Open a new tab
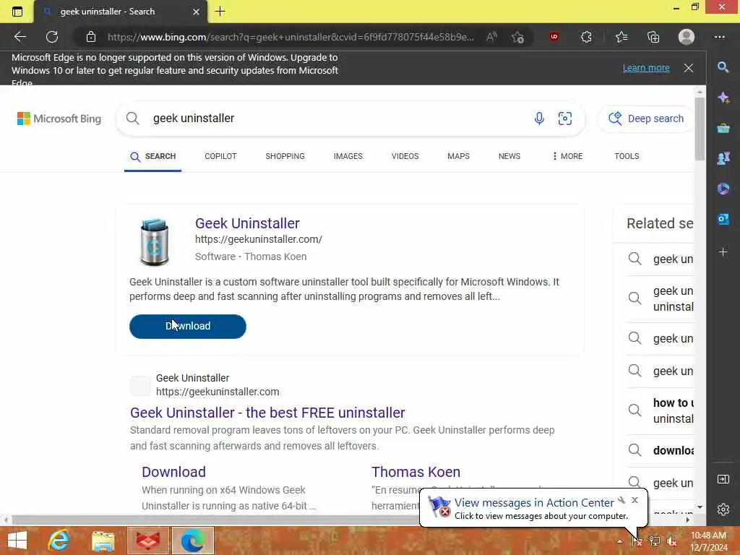The height and width of the screenshot is (555, 740). pos(220,12)
